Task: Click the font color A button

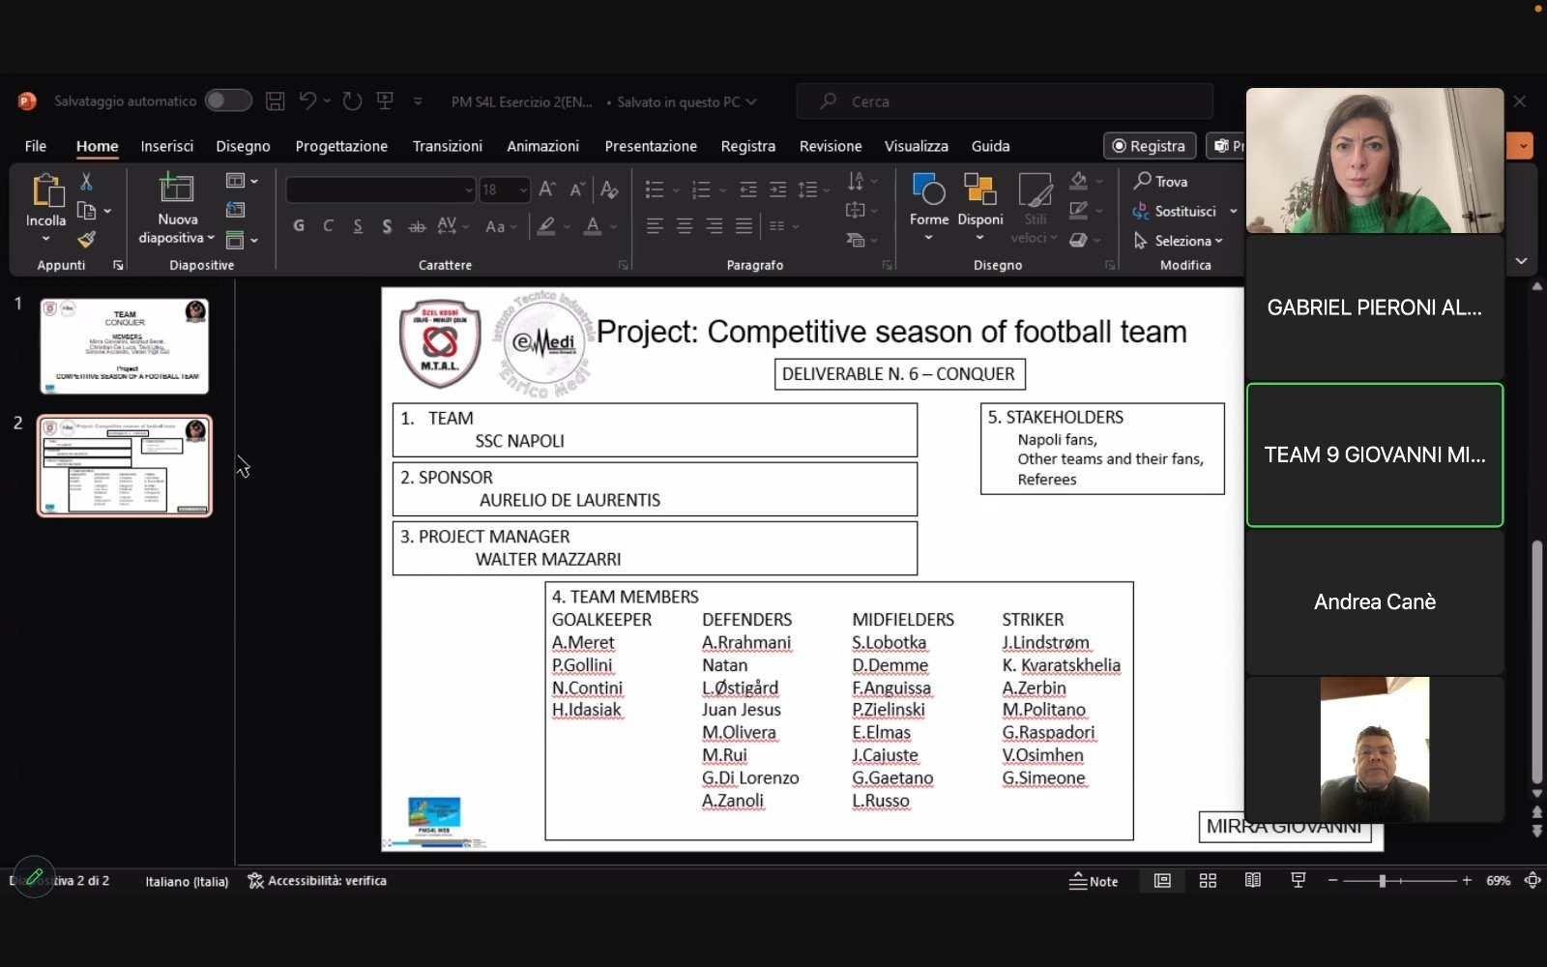Action: (x=593, y=226)
